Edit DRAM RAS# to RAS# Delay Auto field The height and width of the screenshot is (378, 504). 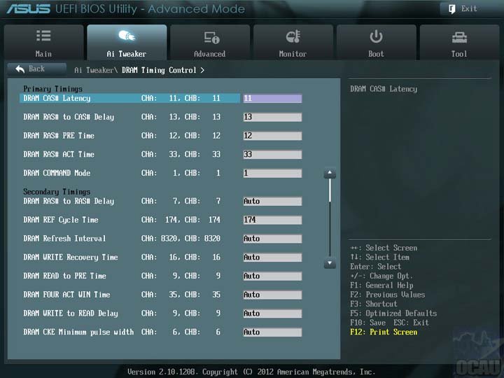click(272, 201)
